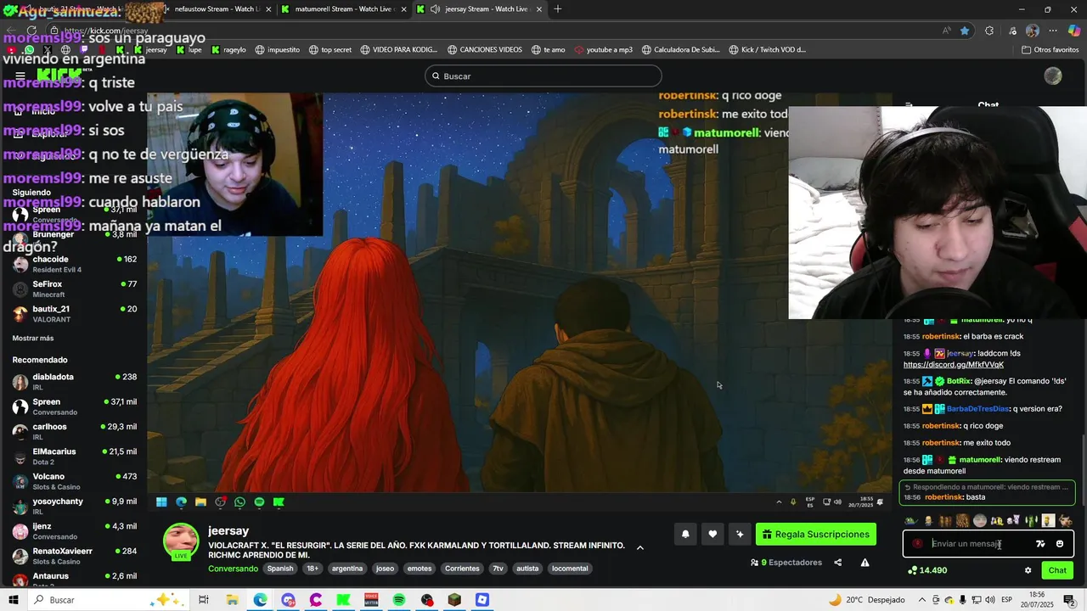The width and height of the screenshot is (1087, 611).
Task: Click Mostrar más in sidebar
Action: pyautogui.click(x=33, y=339)
